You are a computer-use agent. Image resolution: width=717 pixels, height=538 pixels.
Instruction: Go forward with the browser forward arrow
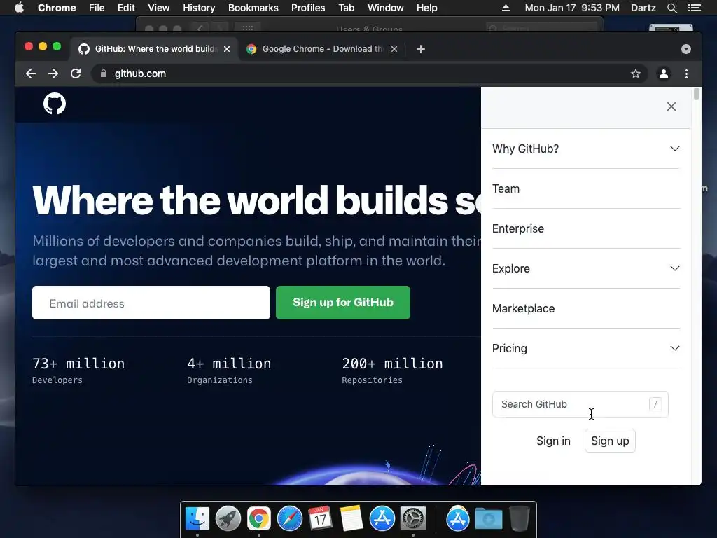point(53,74)
